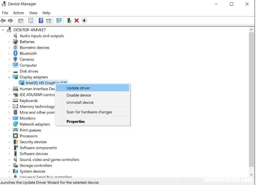Expand the Bluetooth node arrow
This screenshot has height=185, width=256.
pos(9,53)
